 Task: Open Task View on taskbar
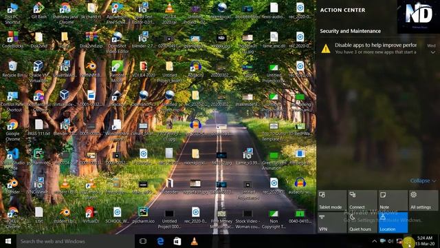pos(143,241)
